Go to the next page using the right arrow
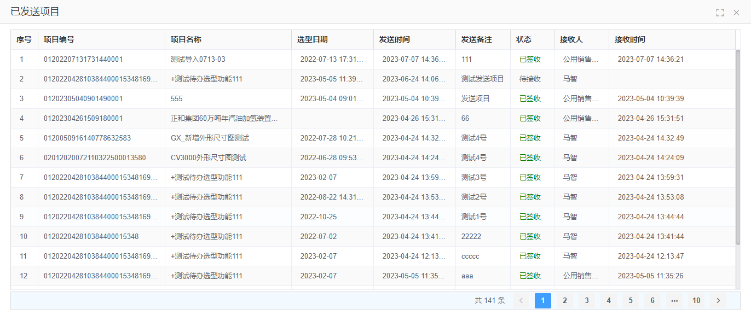This screenshot has width=751, height=315. tap(718, 301)
